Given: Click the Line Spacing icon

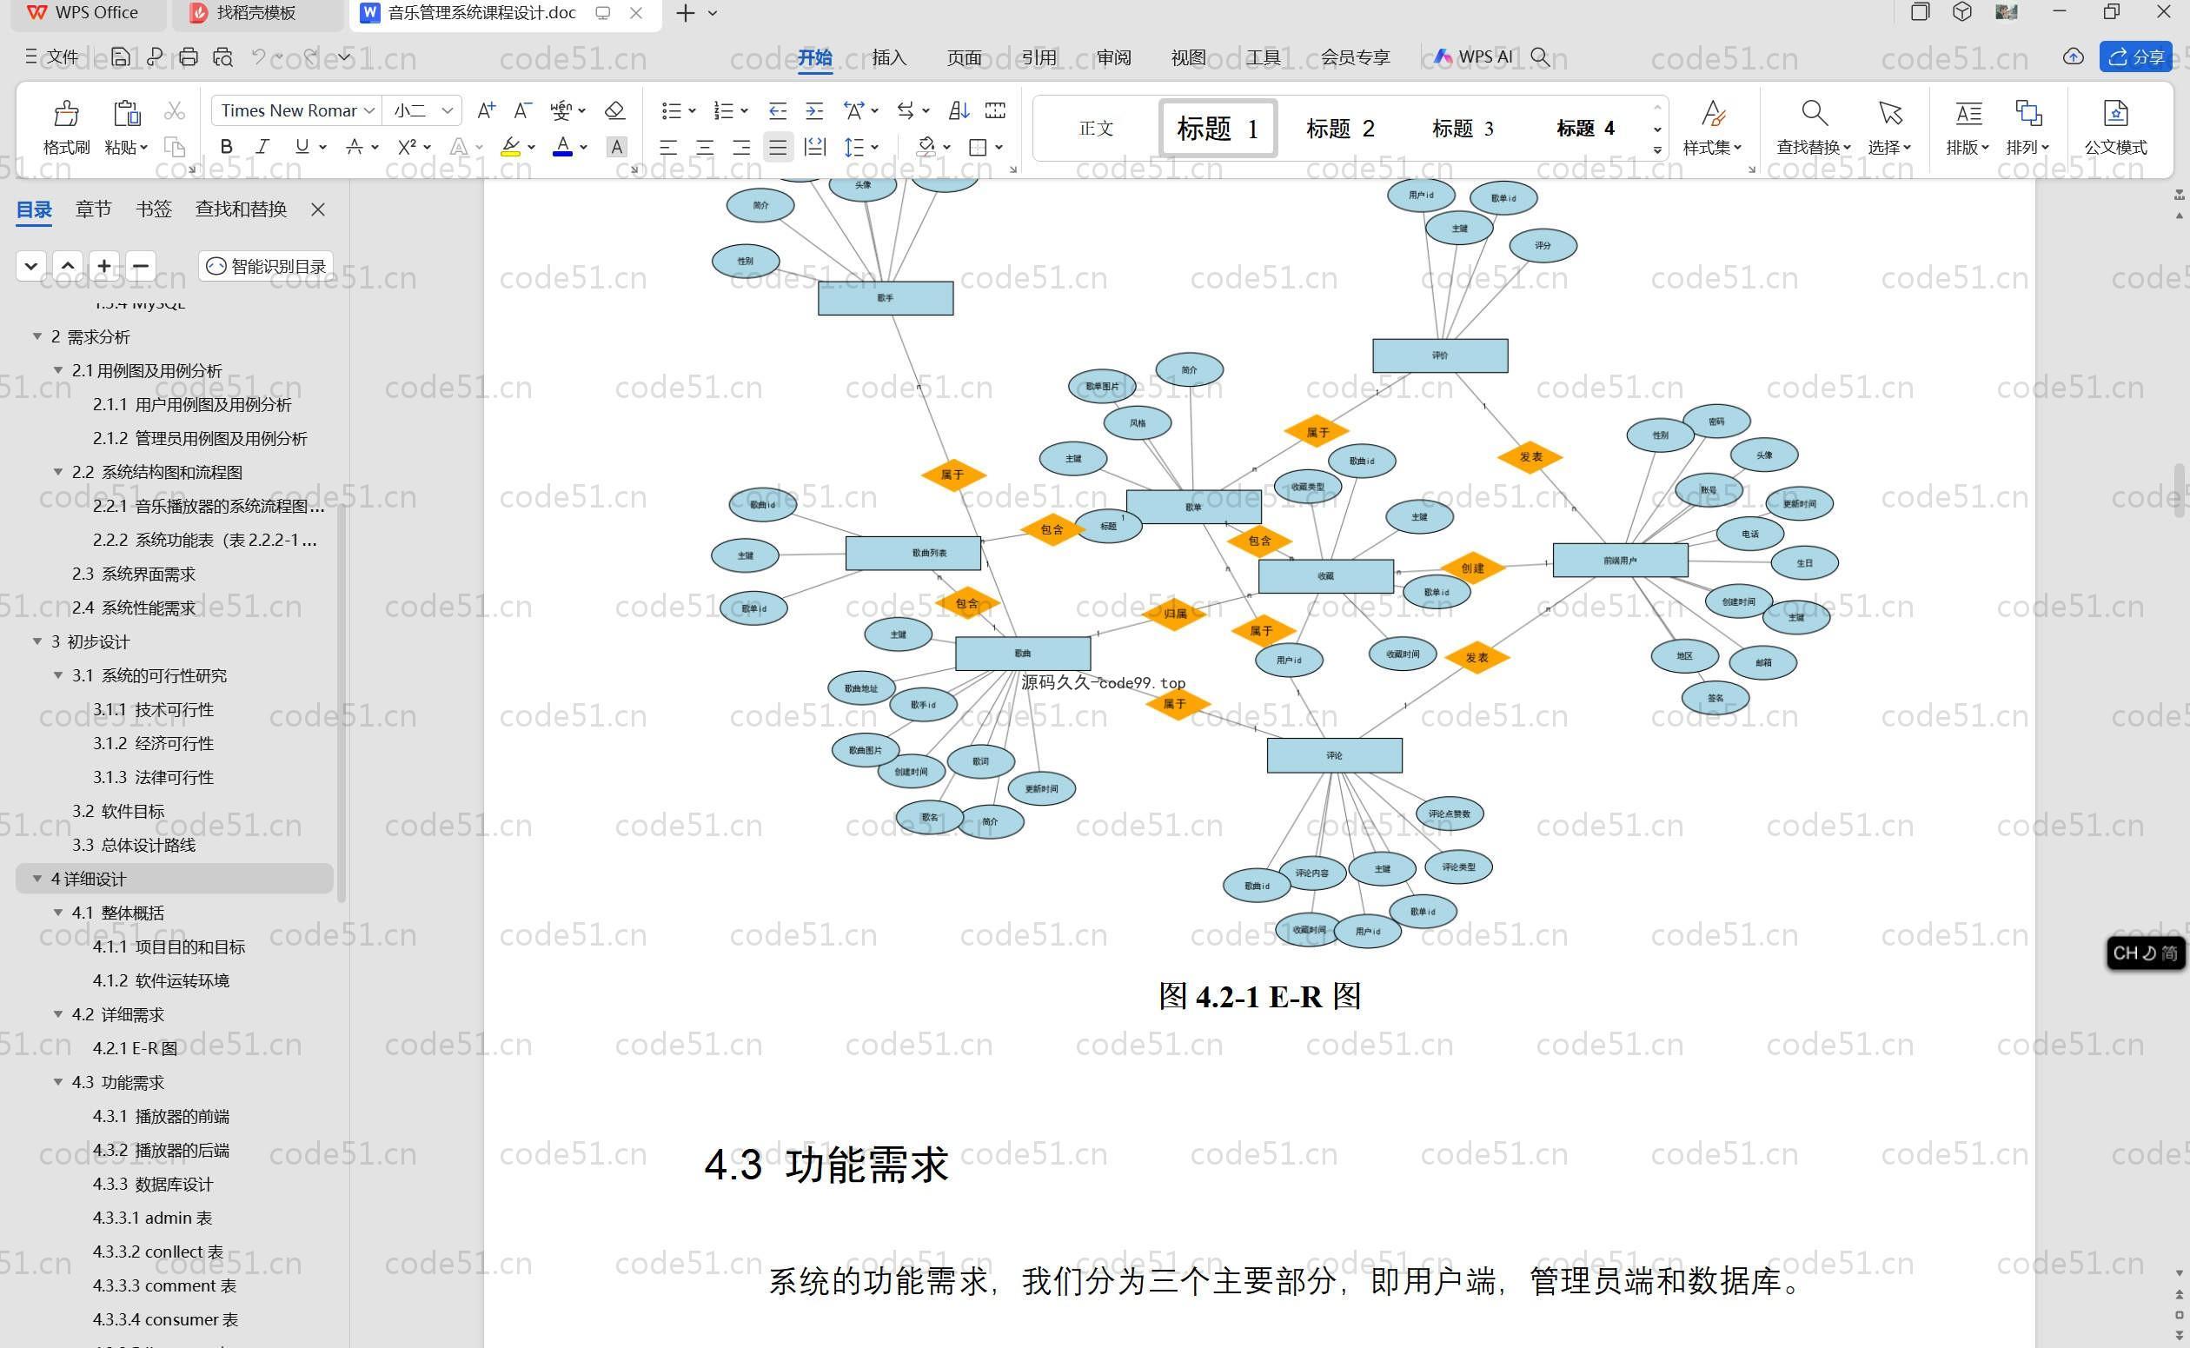Looking at the screenshot, I should coord(854,147).
